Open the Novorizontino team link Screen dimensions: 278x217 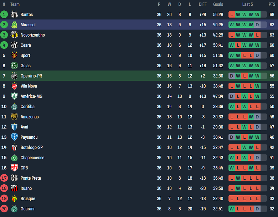pos(32,35)
